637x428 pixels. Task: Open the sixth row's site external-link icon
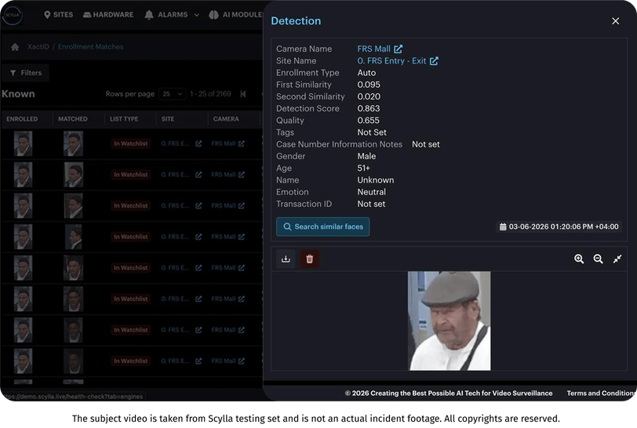click(198, 299)
